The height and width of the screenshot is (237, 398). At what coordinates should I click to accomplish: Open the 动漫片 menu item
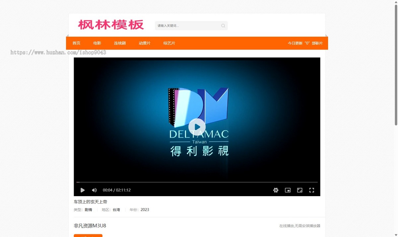point(145,43)
